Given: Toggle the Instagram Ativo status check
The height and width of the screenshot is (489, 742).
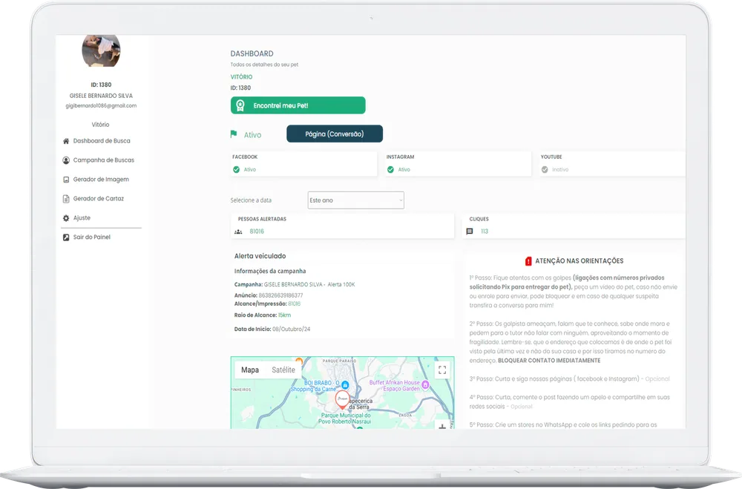Looking at the screenshot, I should tap(390, 169).
